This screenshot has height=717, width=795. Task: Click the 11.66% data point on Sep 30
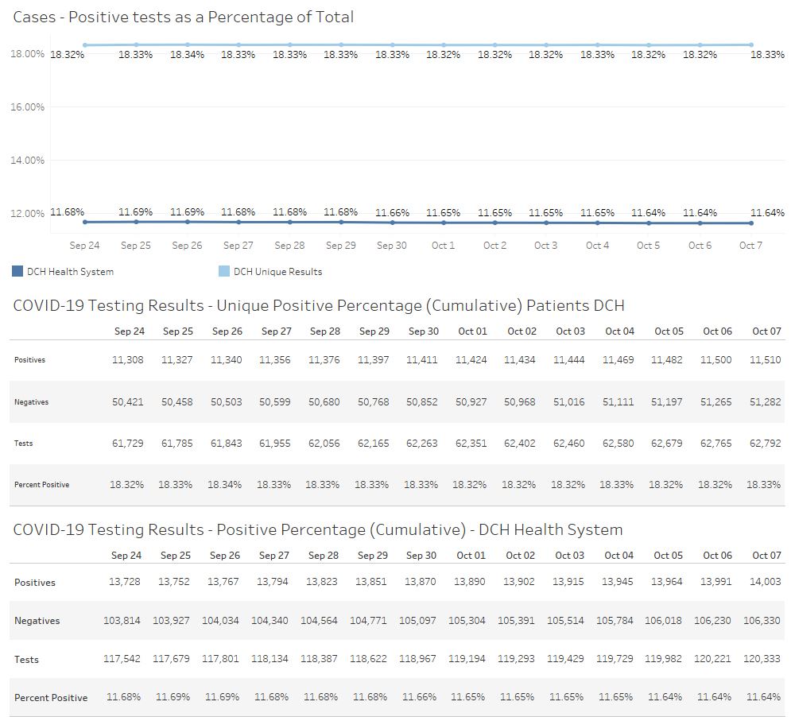pyautogui.click(x=392, y=223)
